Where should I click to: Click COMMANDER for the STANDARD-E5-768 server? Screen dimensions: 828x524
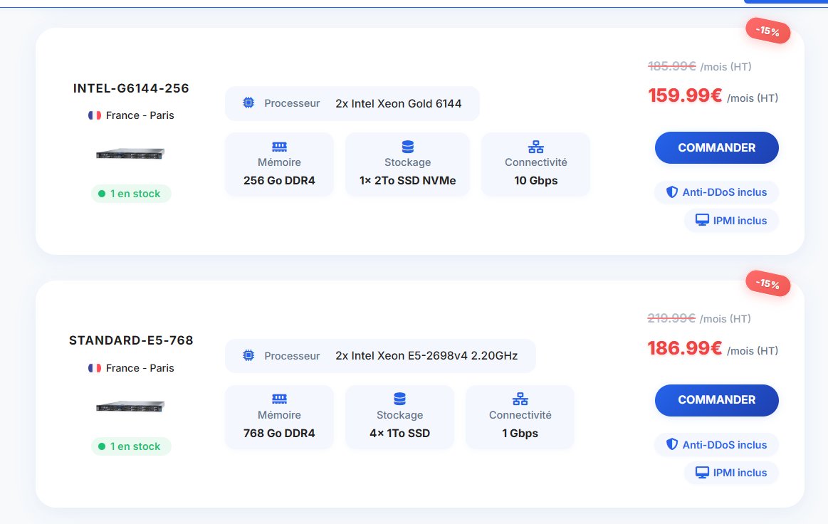pos(716,400)
